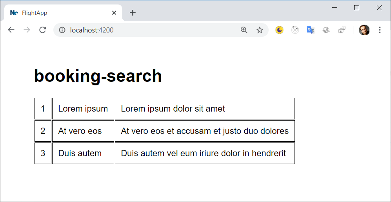Click the forward navigation arrow

[27, 30]
